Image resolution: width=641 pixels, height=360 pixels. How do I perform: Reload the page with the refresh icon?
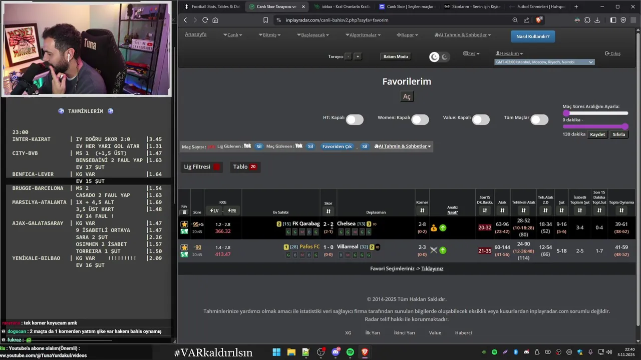click(205, 20)
